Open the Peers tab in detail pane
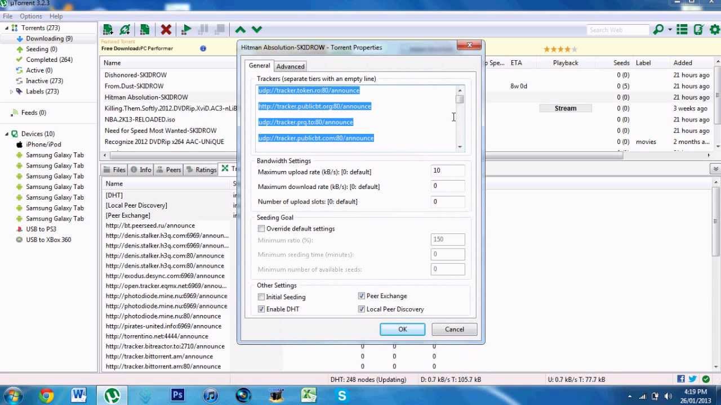 (x=168, y=170)
